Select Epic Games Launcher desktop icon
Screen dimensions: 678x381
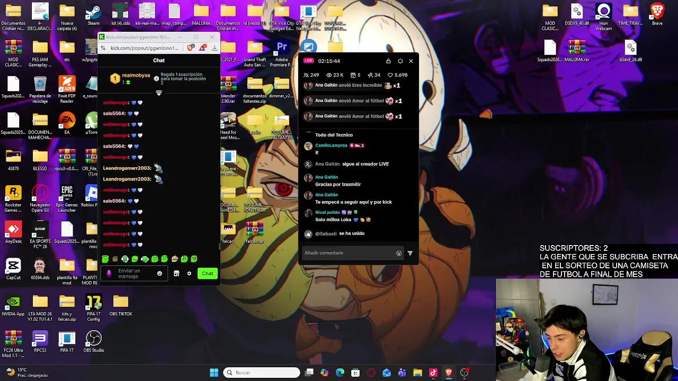pyautogui.click(x=67, y=199)
